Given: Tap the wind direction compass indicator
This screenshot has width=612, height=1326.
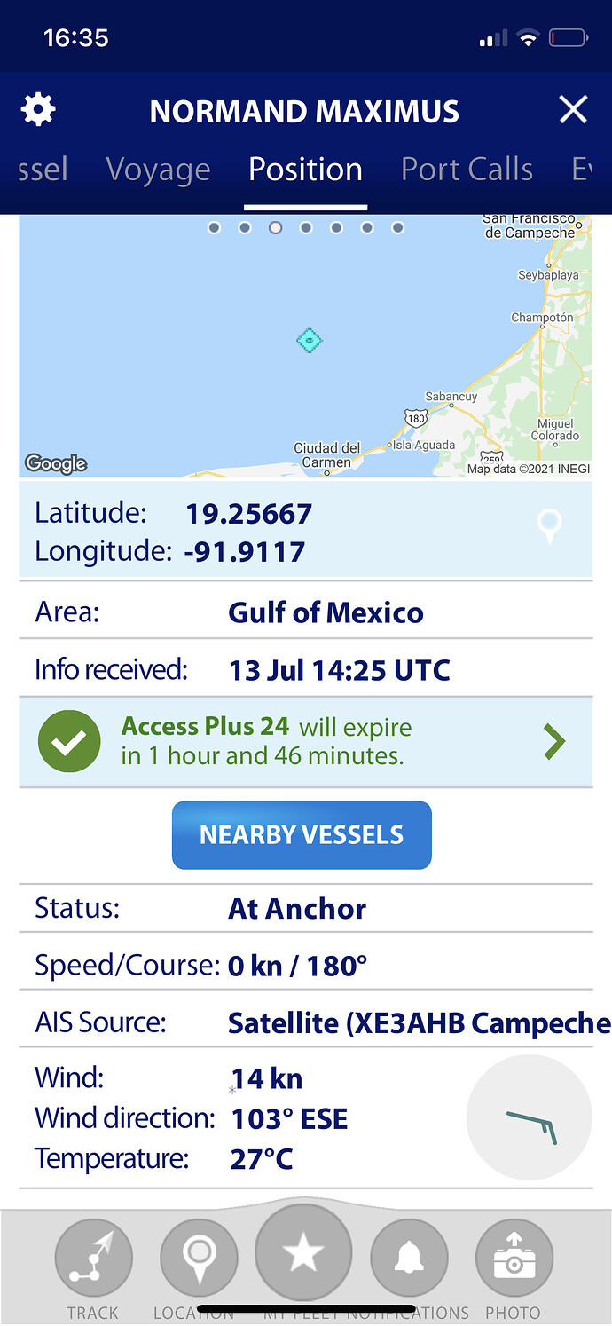Looking at the screenshot, I should pos(530,1117).
